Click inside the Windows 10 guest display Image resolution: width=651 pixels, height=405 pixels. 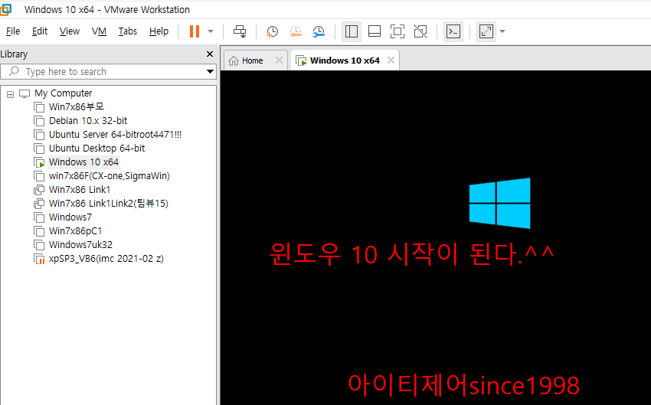[436, 237]
